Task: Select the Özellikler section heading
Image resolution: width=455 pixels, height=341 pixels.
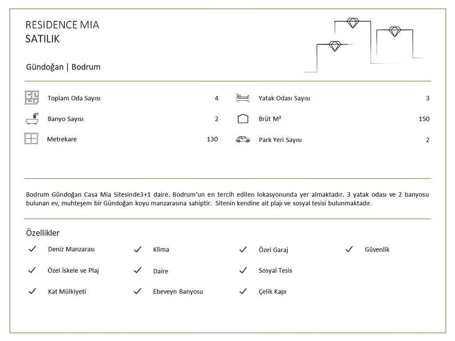Action: point(43,233)
